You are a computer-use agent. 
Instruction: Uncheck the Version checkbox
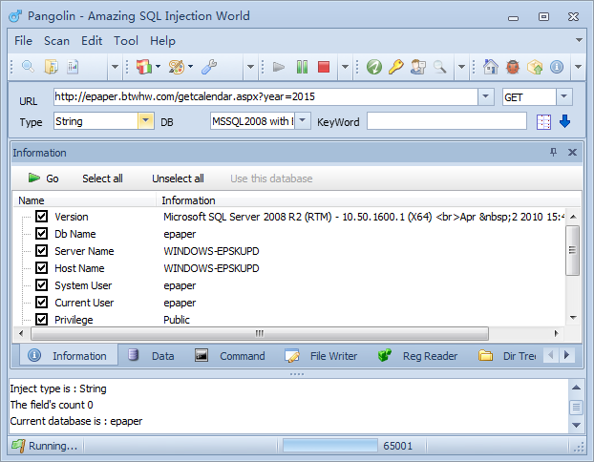click(x=41, y=217)
